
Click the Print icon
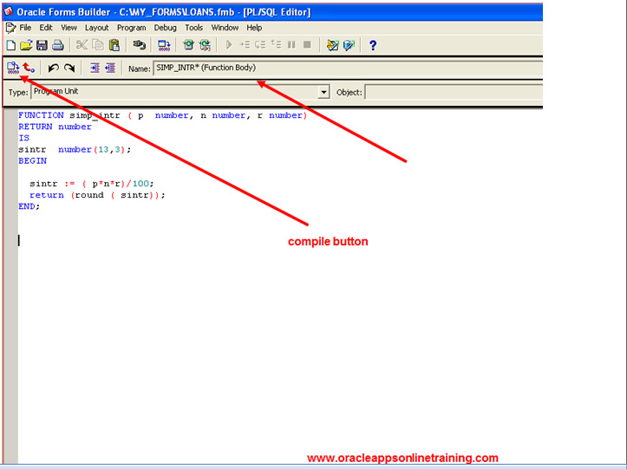57,45
